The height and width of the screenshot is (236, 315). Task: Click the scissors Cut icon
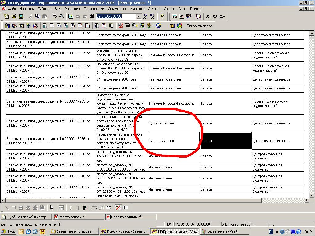tap(30, 16)
